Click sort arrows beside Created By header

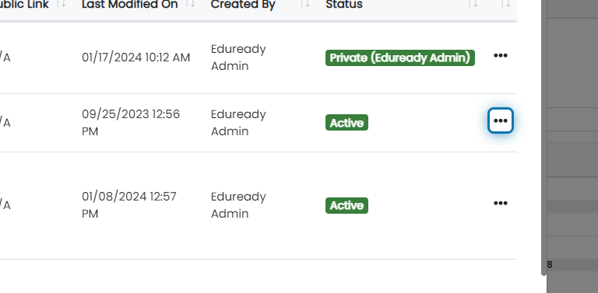point(305,4)
